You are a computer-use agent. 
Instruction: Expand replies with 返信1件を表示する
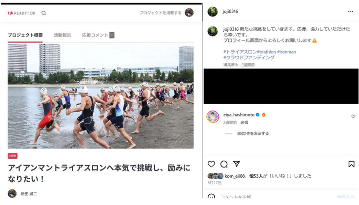[253, 133]
